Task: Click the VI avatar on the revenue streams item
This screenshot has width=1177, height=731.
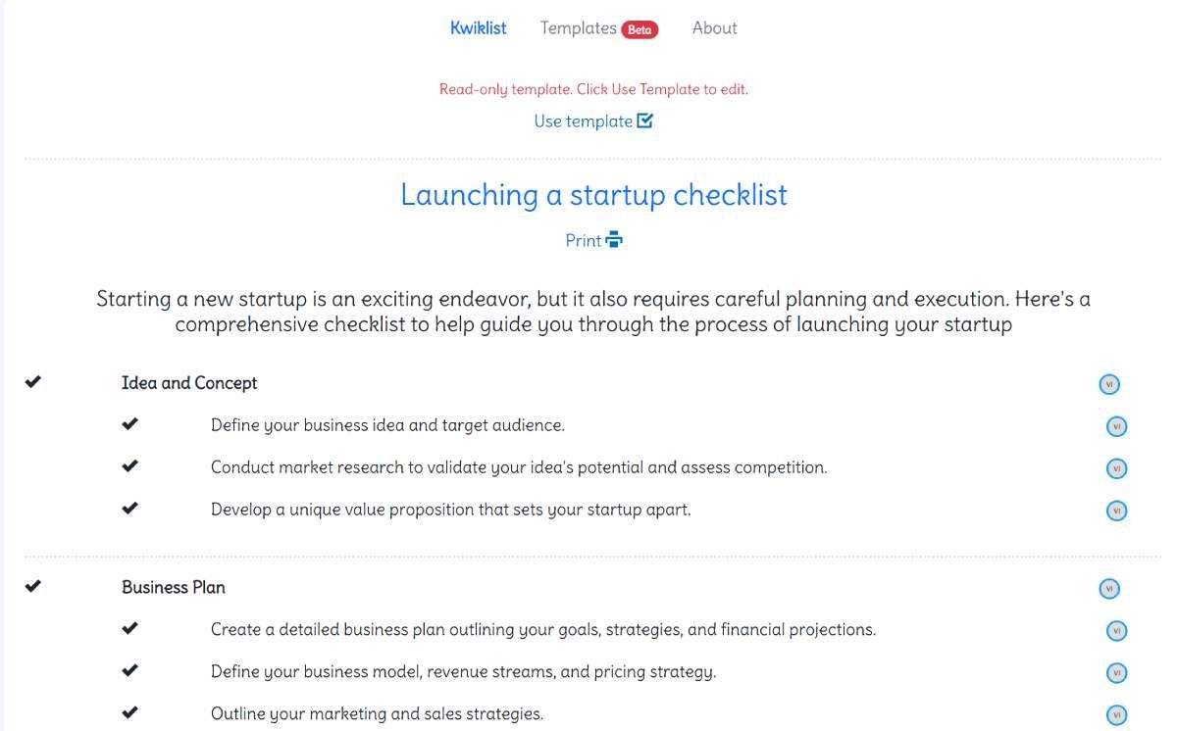Action: tap(1117, 673)
